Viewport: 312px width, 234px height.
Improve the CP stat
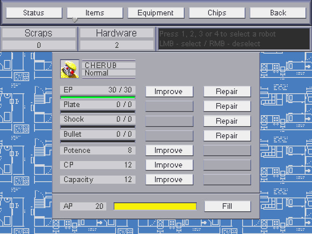pyautogui.click(x=169, y=165)
